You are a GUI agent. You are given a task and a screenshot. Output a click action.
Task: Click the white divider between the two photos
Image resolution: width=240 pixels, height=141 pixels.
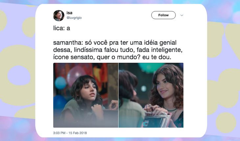pos(118,95)
